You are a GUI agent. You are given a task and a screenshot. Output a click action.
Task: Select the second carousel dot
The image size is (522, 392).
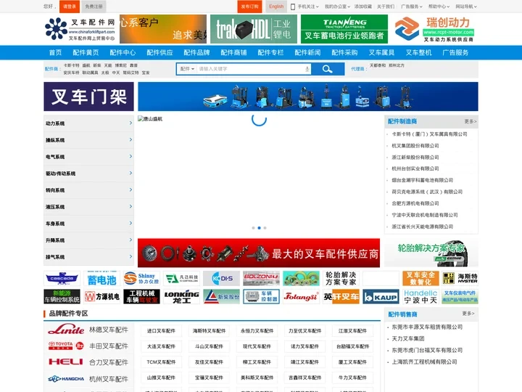tap(259, 228)
